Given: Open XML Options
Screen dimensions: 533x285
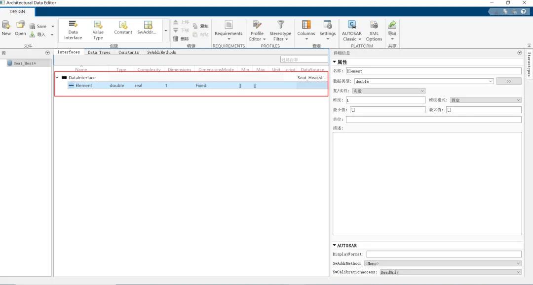Looking at the screenshot, I should [x=374, y=30].
